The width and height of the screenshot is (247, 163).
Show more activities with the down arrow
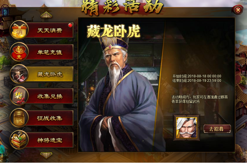46,155
